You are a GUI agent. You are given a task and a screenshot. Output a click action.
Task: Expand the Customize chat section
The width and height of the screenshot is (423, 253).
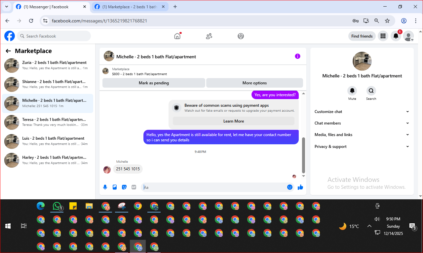tap(362, 112)
